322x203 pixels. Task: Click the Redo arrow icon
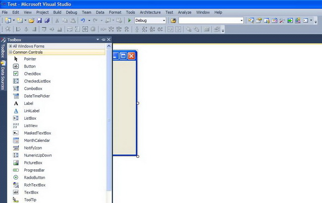tap(95, 20)
